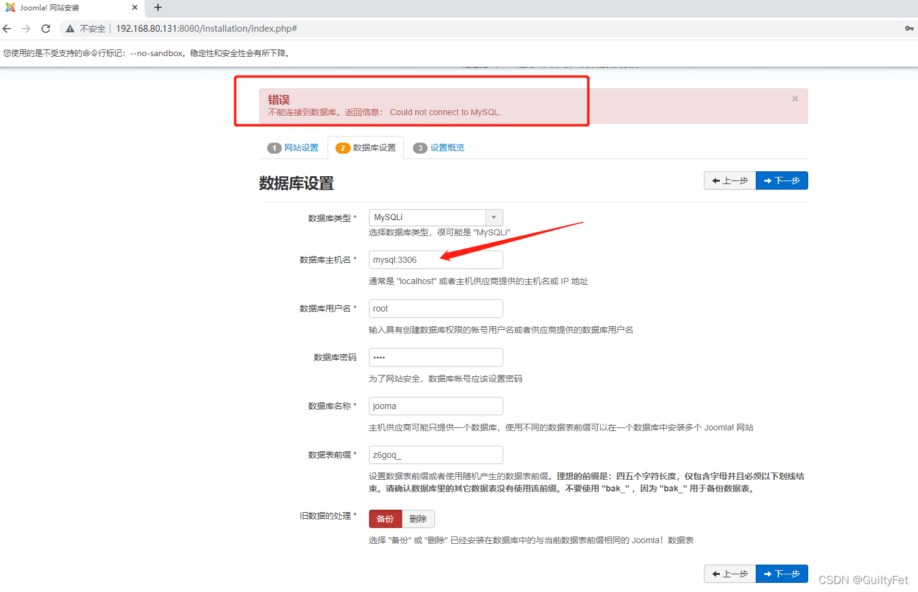Click the 旧数据的处理 label

click(328, 516)
